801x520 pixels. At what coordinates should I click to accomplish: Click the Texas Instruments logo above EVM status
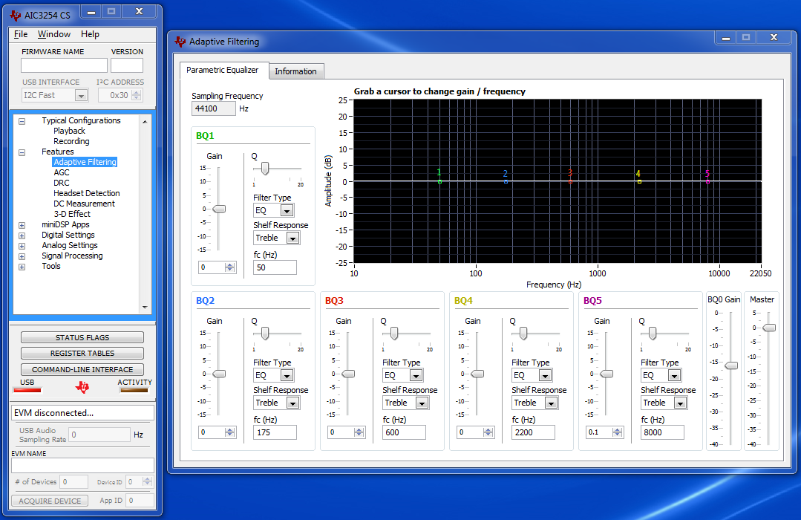82,387
